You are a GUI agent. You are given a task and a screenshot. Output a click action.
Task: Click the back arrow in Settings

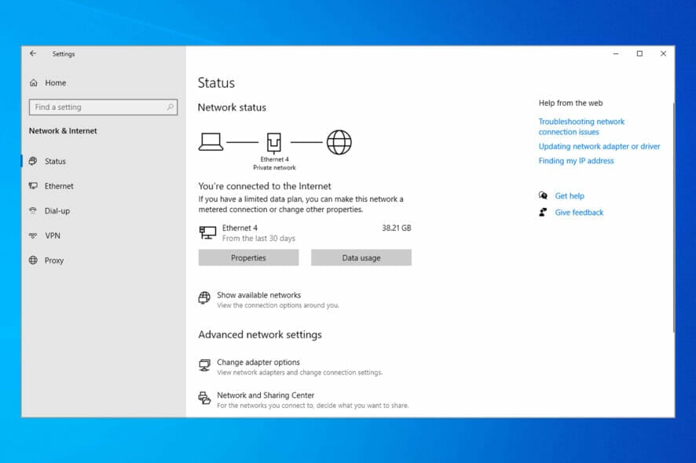coord(33,53)
